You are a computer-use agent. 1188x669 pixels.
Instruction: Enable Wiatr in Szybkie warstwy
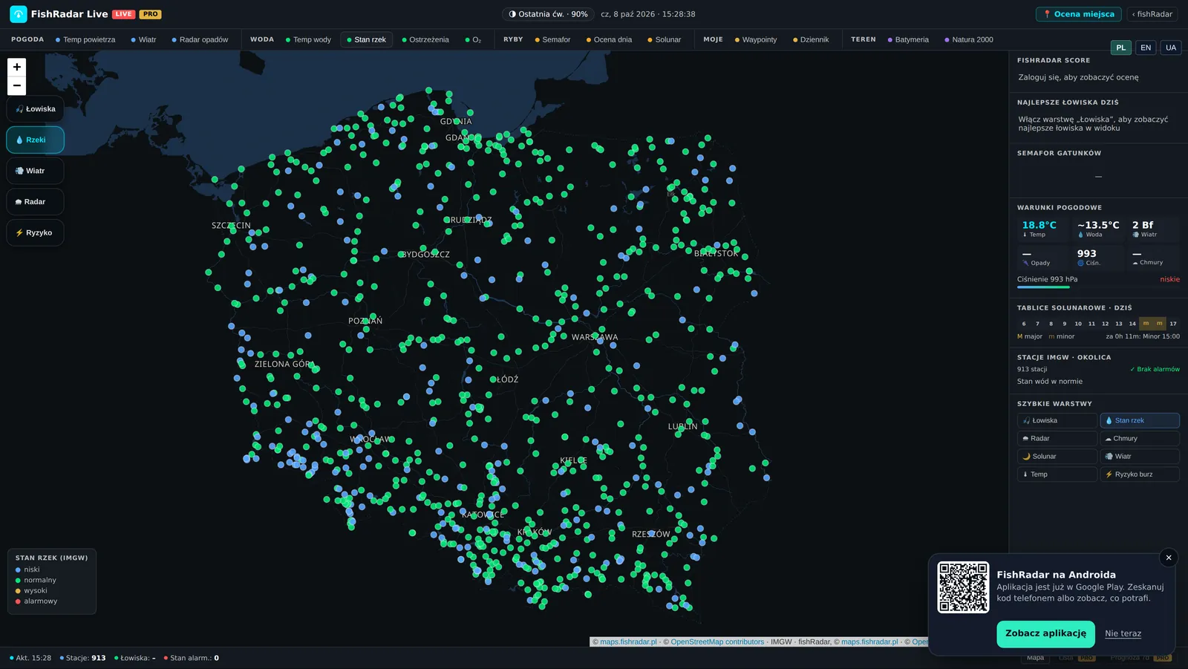click(x=1140, y=457)
